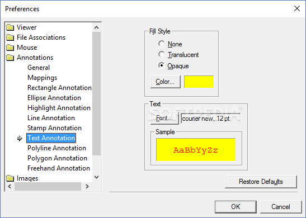306x218 pixels.
Task: Select Ellipse Annotation settings
Action: 54,98
